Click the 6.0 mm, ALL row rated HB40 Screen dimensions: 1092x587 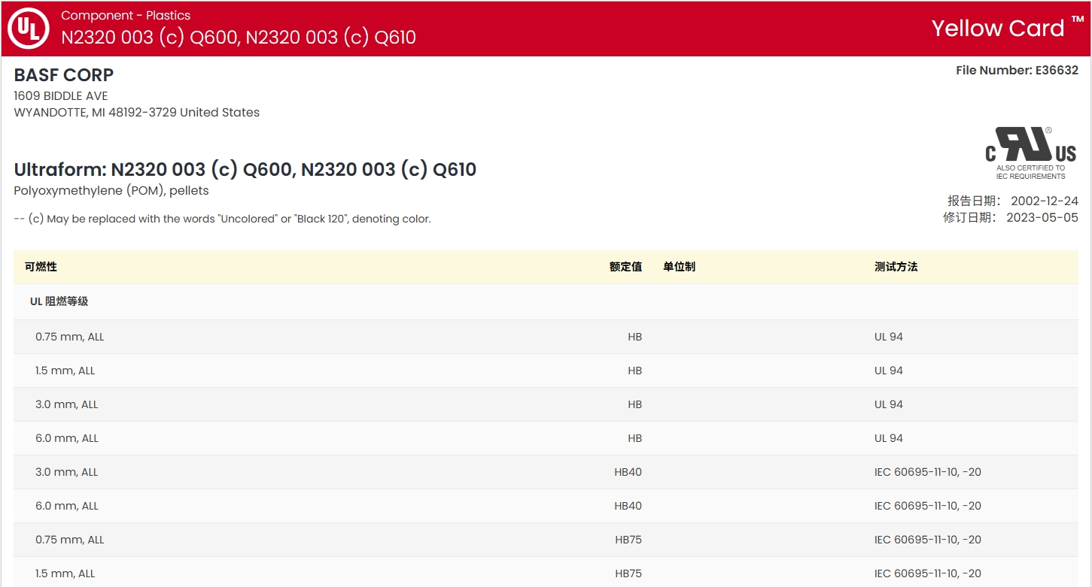click(x=546, y=506)
